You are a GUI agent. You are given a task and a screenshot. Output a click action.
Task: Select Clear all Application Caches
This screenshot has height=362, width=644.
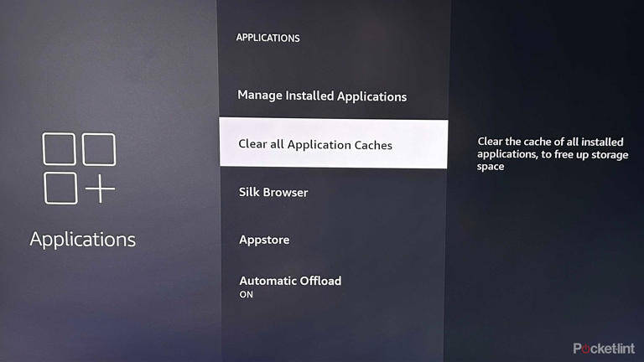click(x=334, y=143)
